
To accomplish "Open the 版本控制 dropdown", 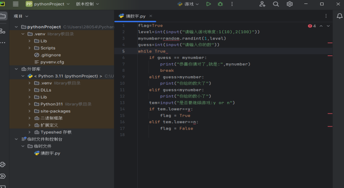I will click(87, 4).
